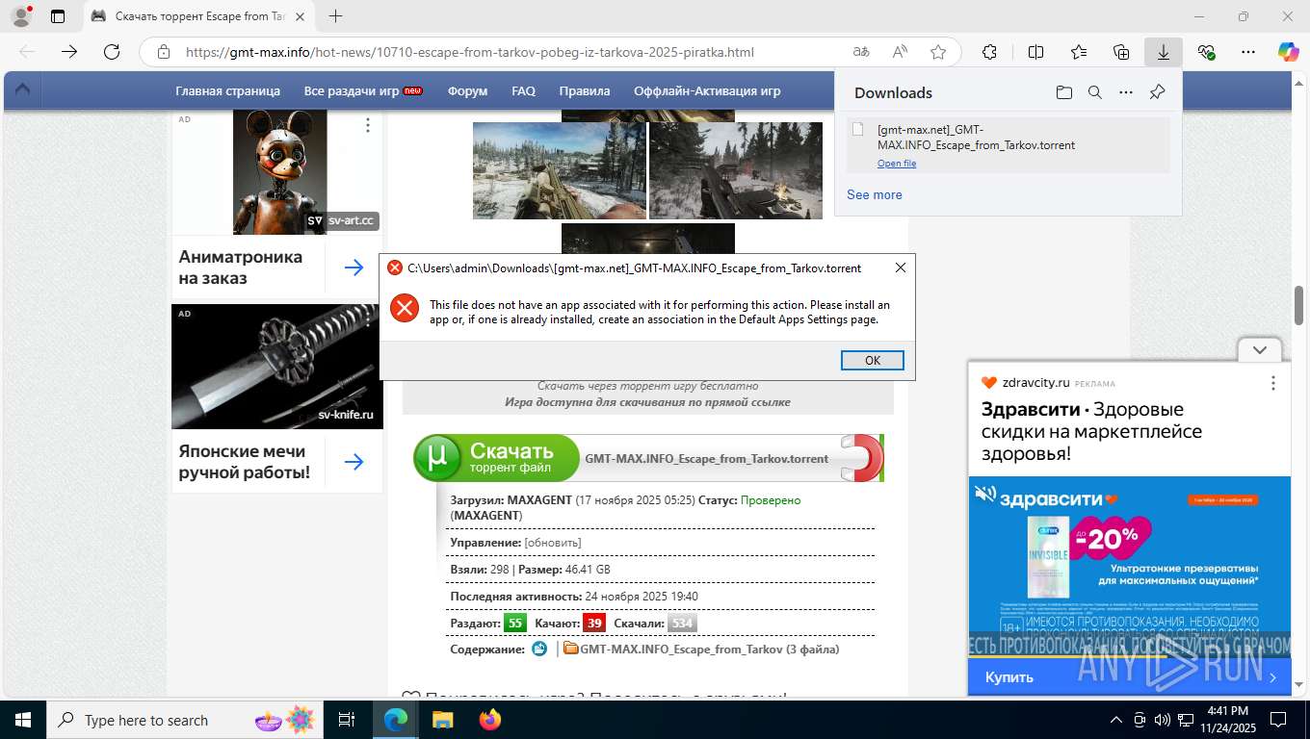Image resolution: width=1310 pixels, height=739 pixels.
Task: Collapse the ad with the chevron button
Action: click(1259, 350)
